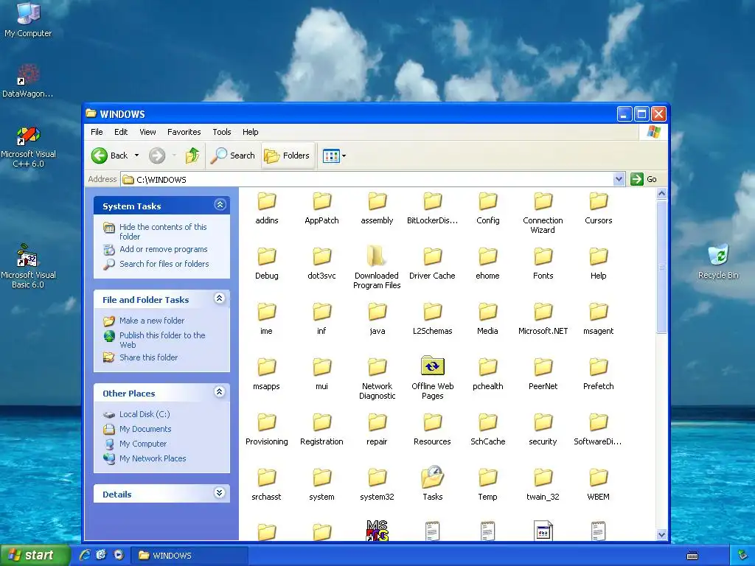Image resolution: width=755 pixels, height=566 pixels.
Task: Open the Views dropdown button
Action: tap(334, 156)
